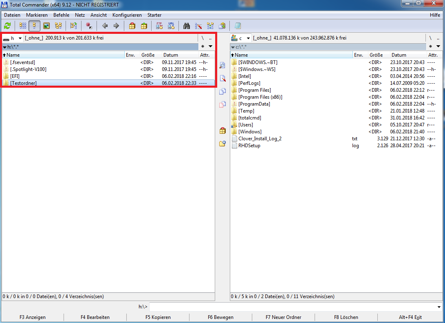Image resolution: width=445 pixels, height=323 pixels.
Task: Click the F8 Löschen button
Action: coord(346,317)
